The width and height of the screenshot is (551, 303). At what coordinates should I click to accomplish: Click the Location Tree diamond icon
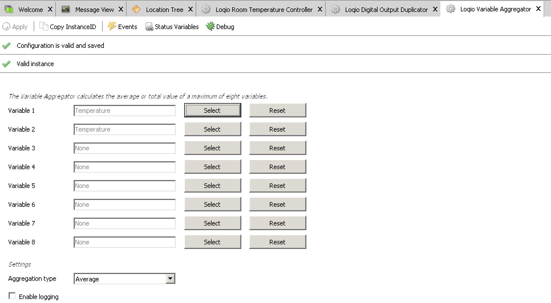coord(136,9)
